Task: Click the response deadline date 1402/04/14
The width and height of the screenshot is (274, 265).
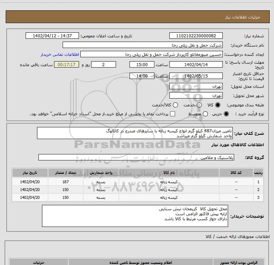Action: coord(196,64)
